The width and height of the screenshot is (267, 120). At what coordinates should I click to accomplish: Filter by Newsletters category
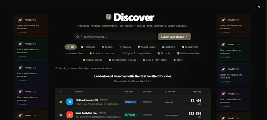190,47
